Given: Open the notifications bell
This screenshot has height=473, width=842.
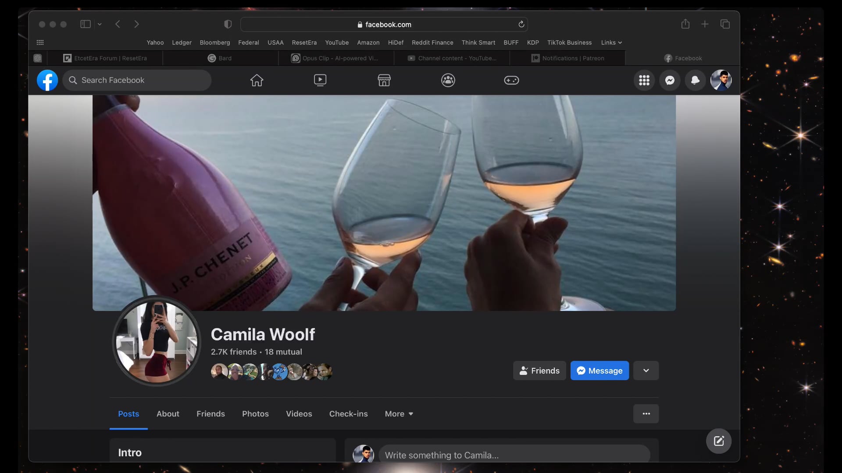Looking at the screenshot, I should coord(695,80).
